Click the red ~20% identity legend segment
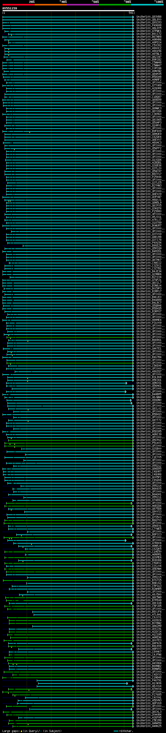 (x=18, y=5)
